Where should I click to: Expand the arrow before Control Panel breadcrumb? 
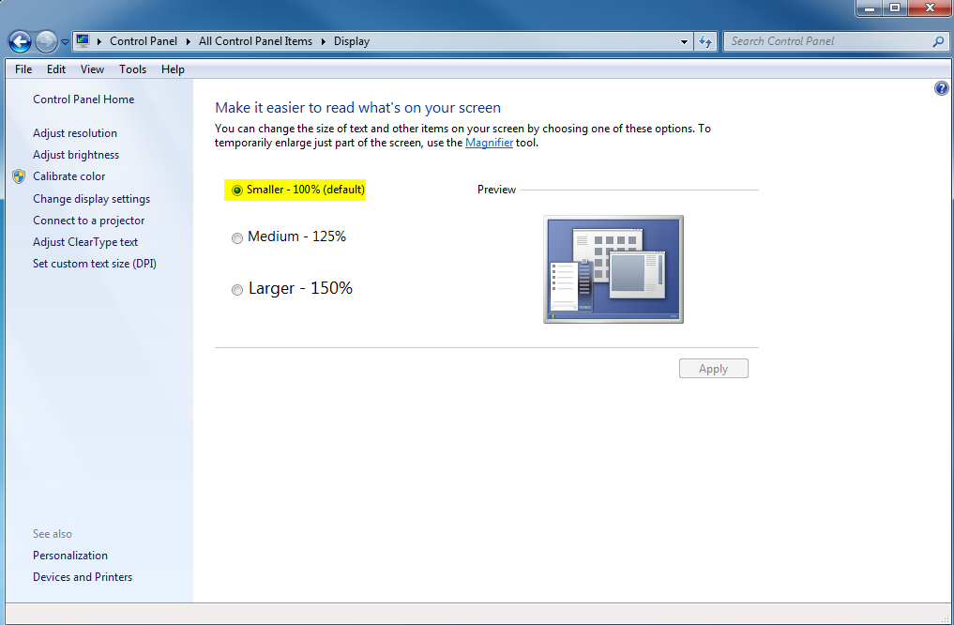click(x=99, y=41)
